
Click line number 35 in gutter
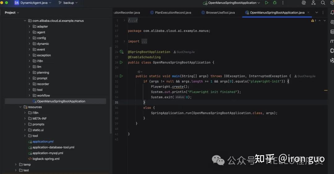pyautogui.click(x=117, y=102)
